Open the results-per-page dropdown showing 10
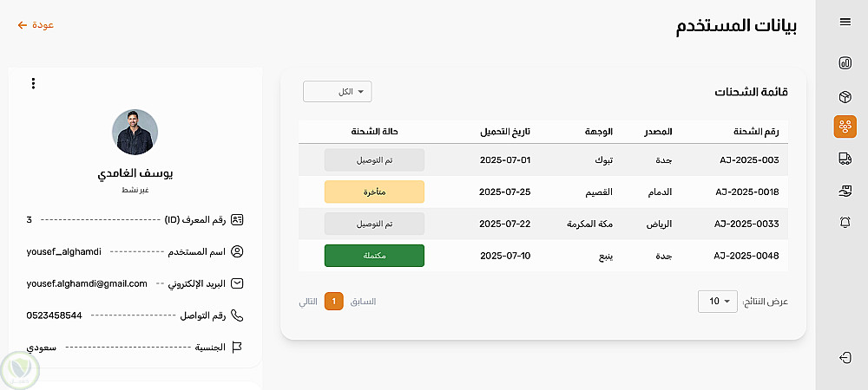This screenshot has width=868, height=390. (x=717, y=302)
